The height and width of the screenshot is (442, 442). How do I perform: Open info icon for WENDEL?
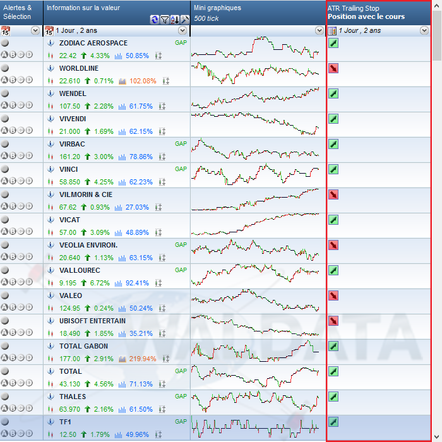[51, 93]
